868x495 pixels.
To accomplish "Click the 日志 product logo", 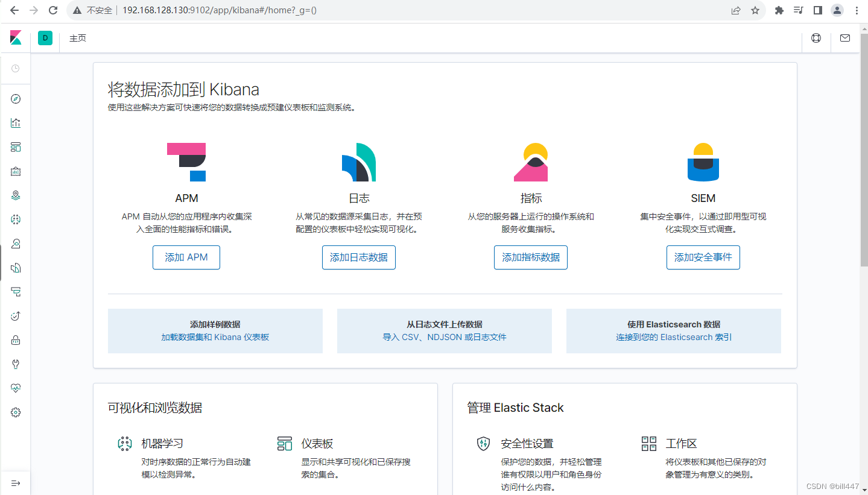I will coord(359,162).
